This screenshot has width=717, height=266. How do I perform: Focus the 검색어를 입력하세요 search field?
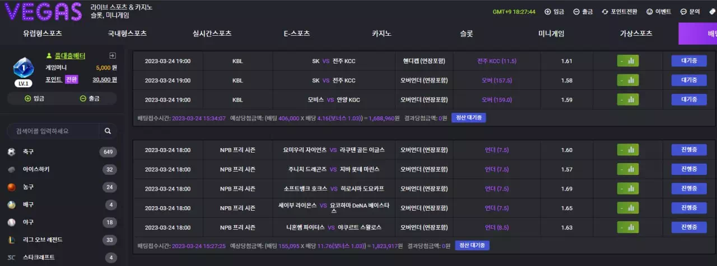(x=53, y=131)
